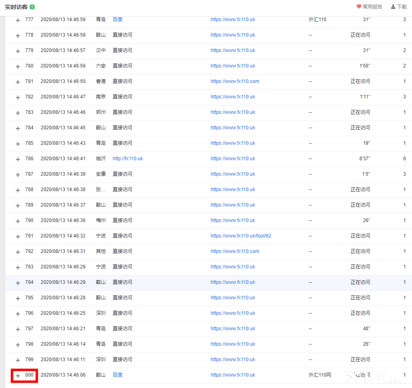Click the heart icon for 常用报告
The image size is (412, 388).
359,7
